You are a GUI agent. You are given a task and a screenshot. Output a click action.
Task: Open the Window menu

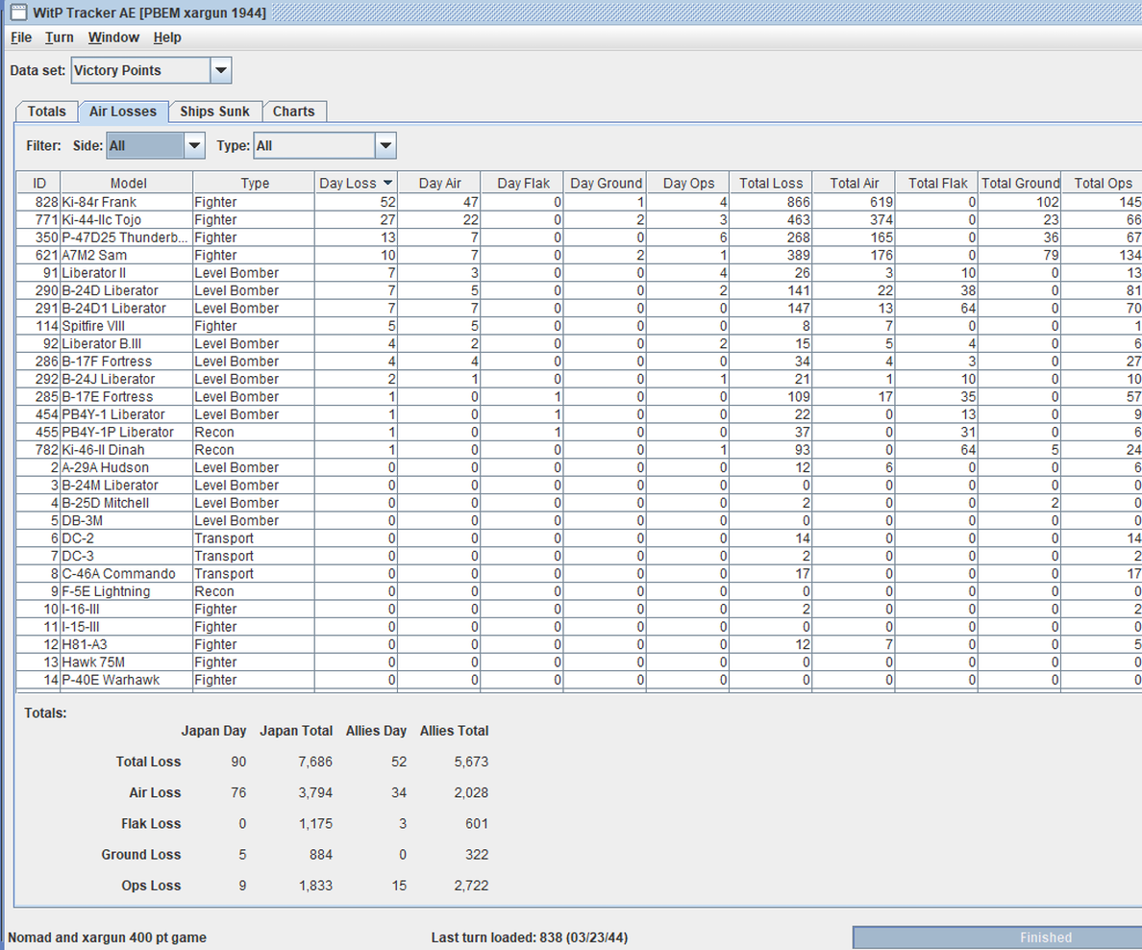tap(113, 37)
